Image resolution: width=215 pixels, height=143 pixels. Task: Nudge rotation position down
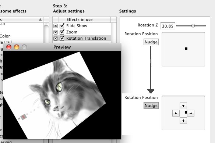[183, 121]
